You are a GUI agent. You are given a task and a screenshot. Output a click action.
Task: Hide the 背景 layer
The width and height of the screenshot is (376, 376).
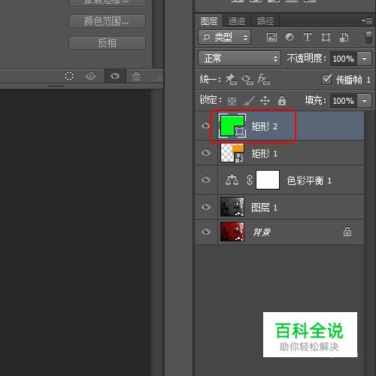[x=206, y=232]
